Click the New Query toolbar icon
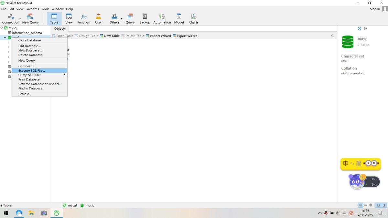The width and height of the screenshot is (388, 218). coord(30,19)
